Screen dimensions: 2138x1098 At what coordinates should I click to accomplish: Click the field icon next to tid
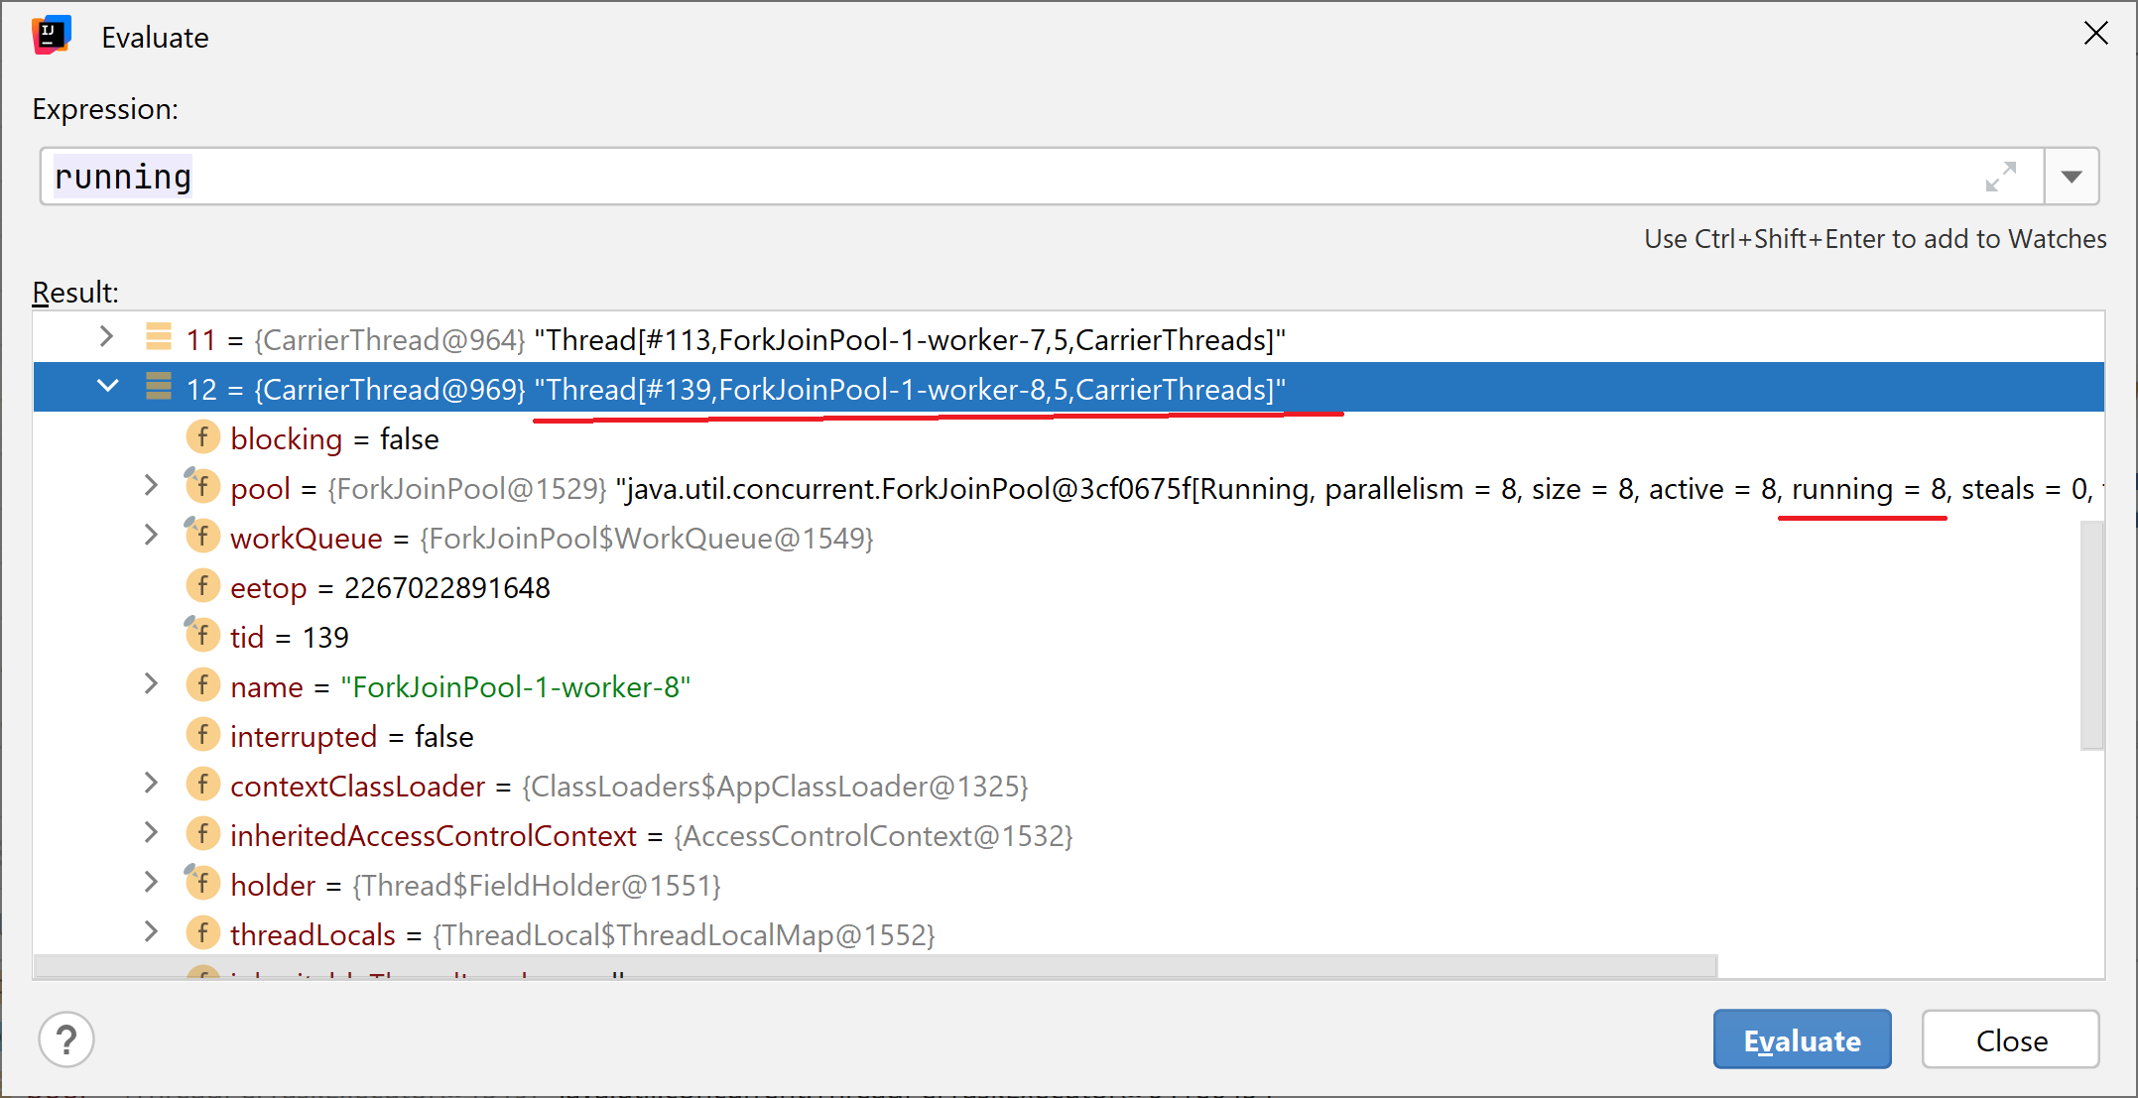click(x=202, y=635)
